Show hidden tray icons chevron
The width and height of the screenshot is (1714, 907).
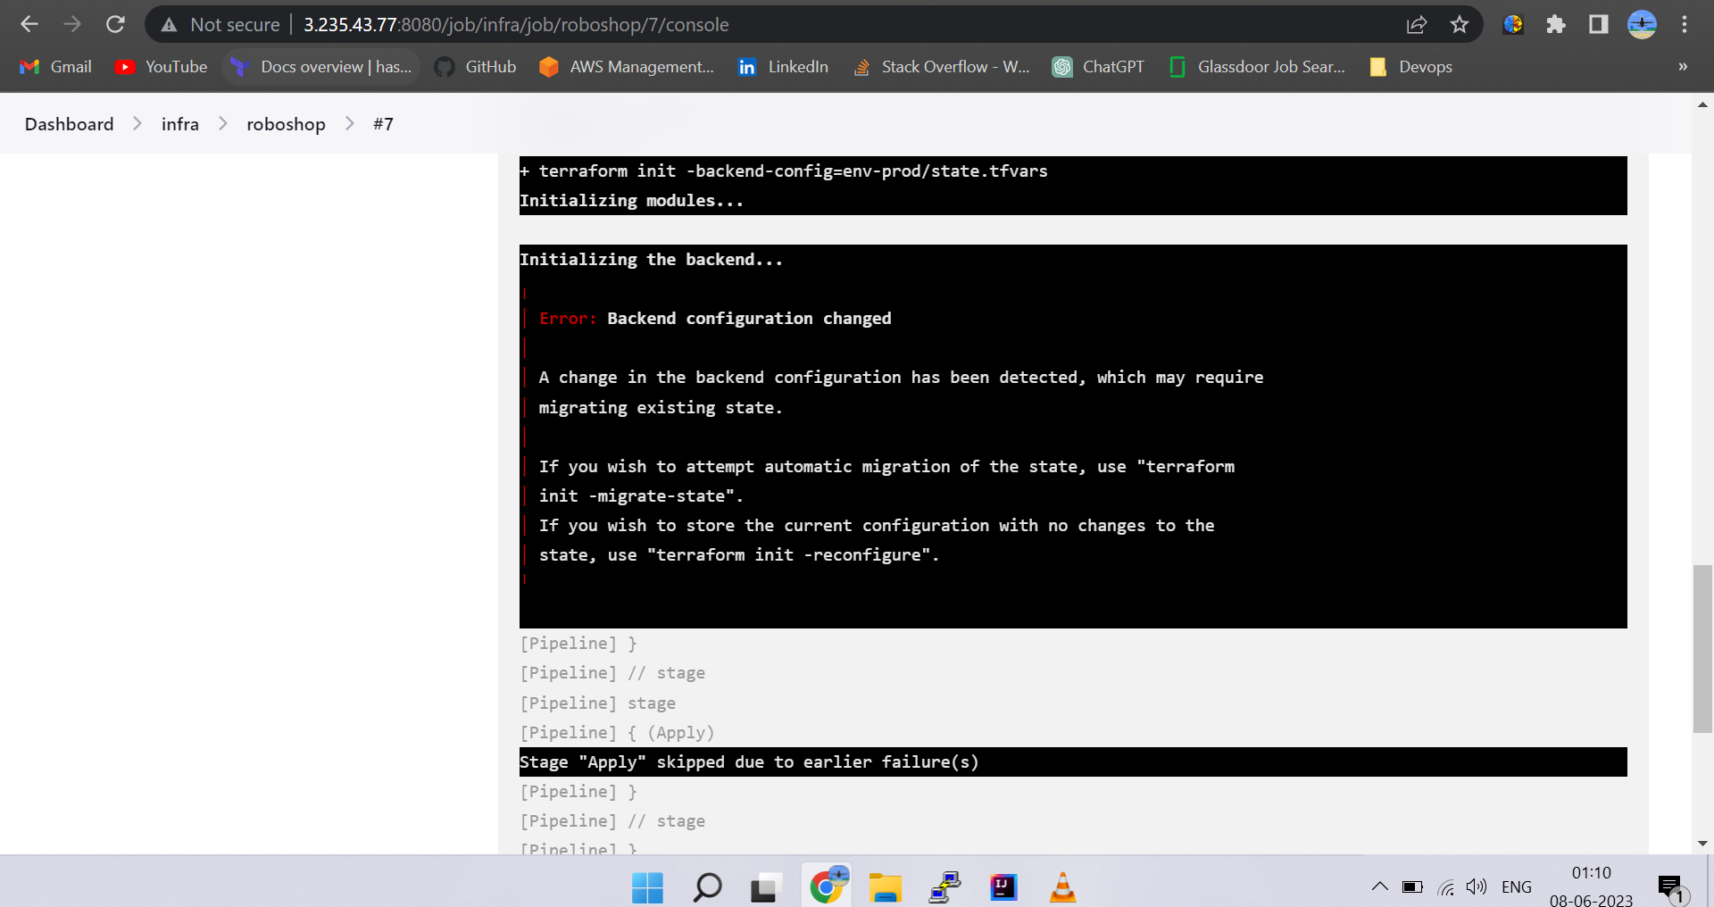coord(1379,886)
